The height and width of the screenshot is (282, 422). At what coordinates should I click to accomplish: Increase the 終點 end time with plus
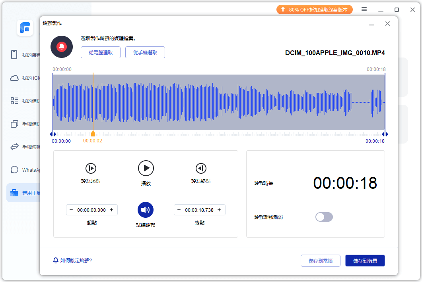pyautogui.click(x=219, y=210)
